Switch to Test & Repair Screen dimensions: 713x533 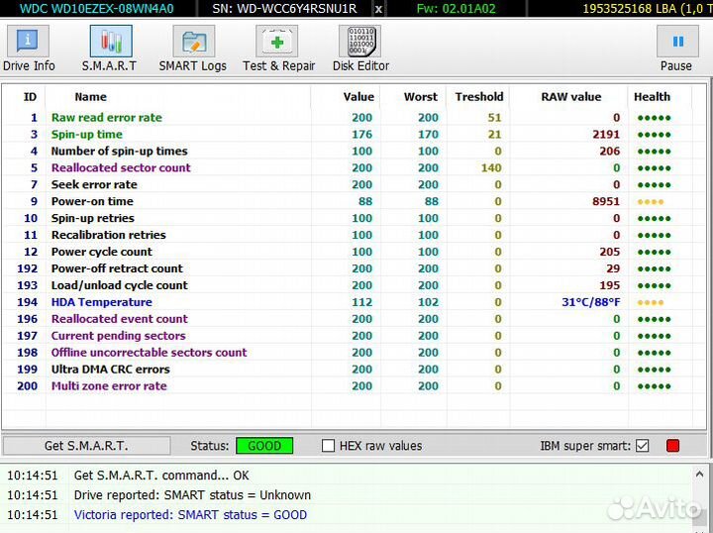[x=278, y=48]
